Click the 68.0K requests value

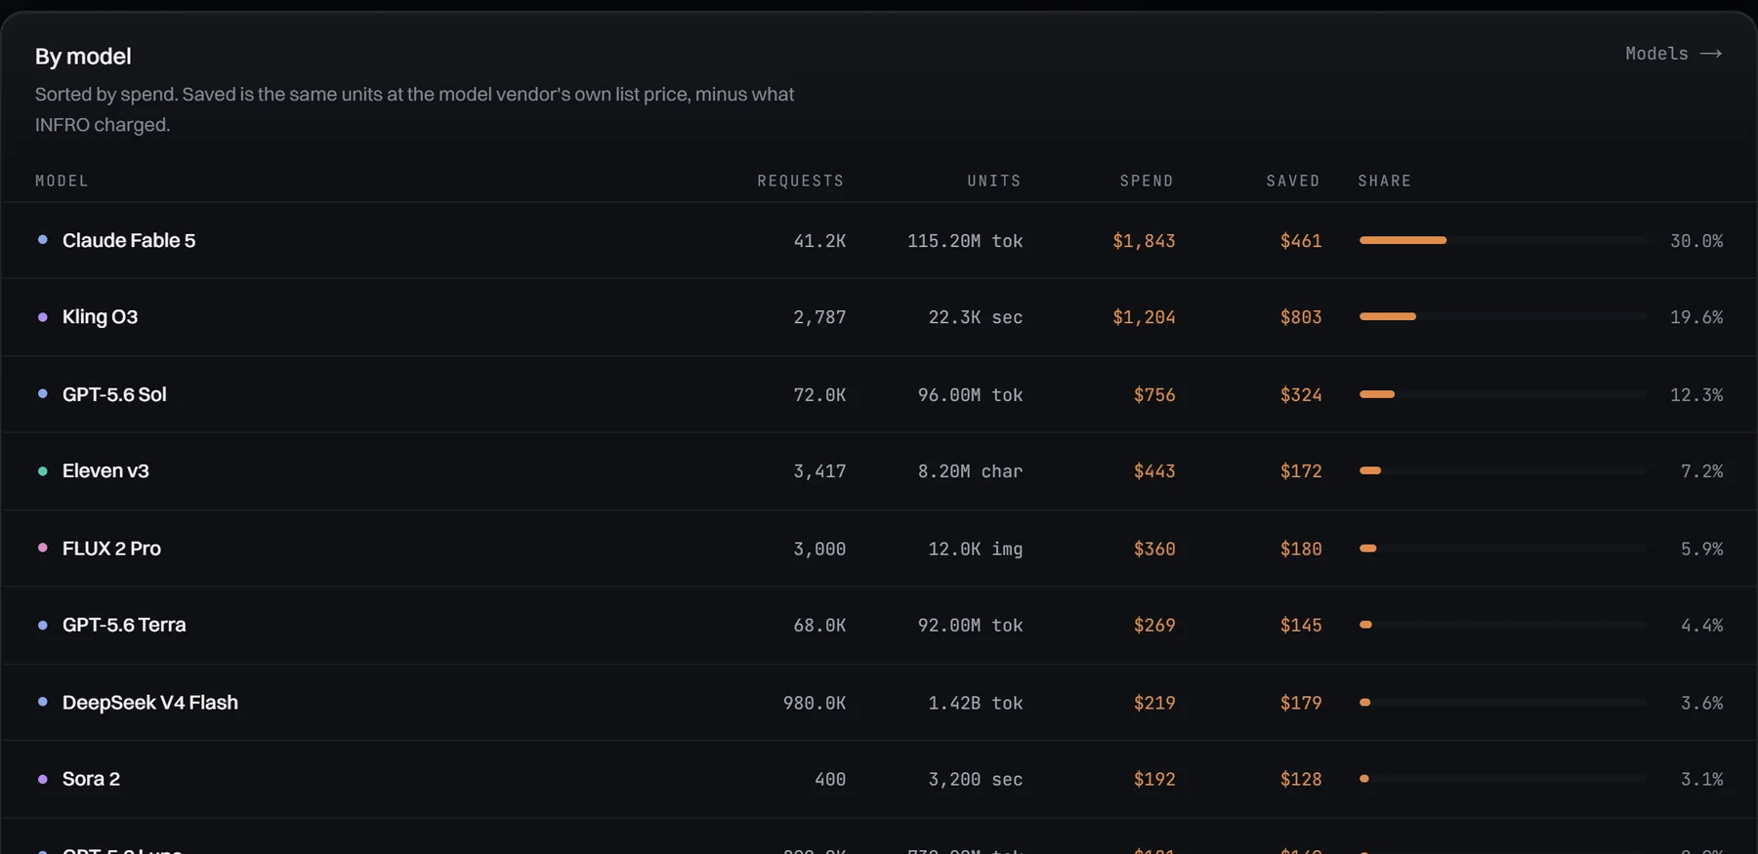point(819,626)
